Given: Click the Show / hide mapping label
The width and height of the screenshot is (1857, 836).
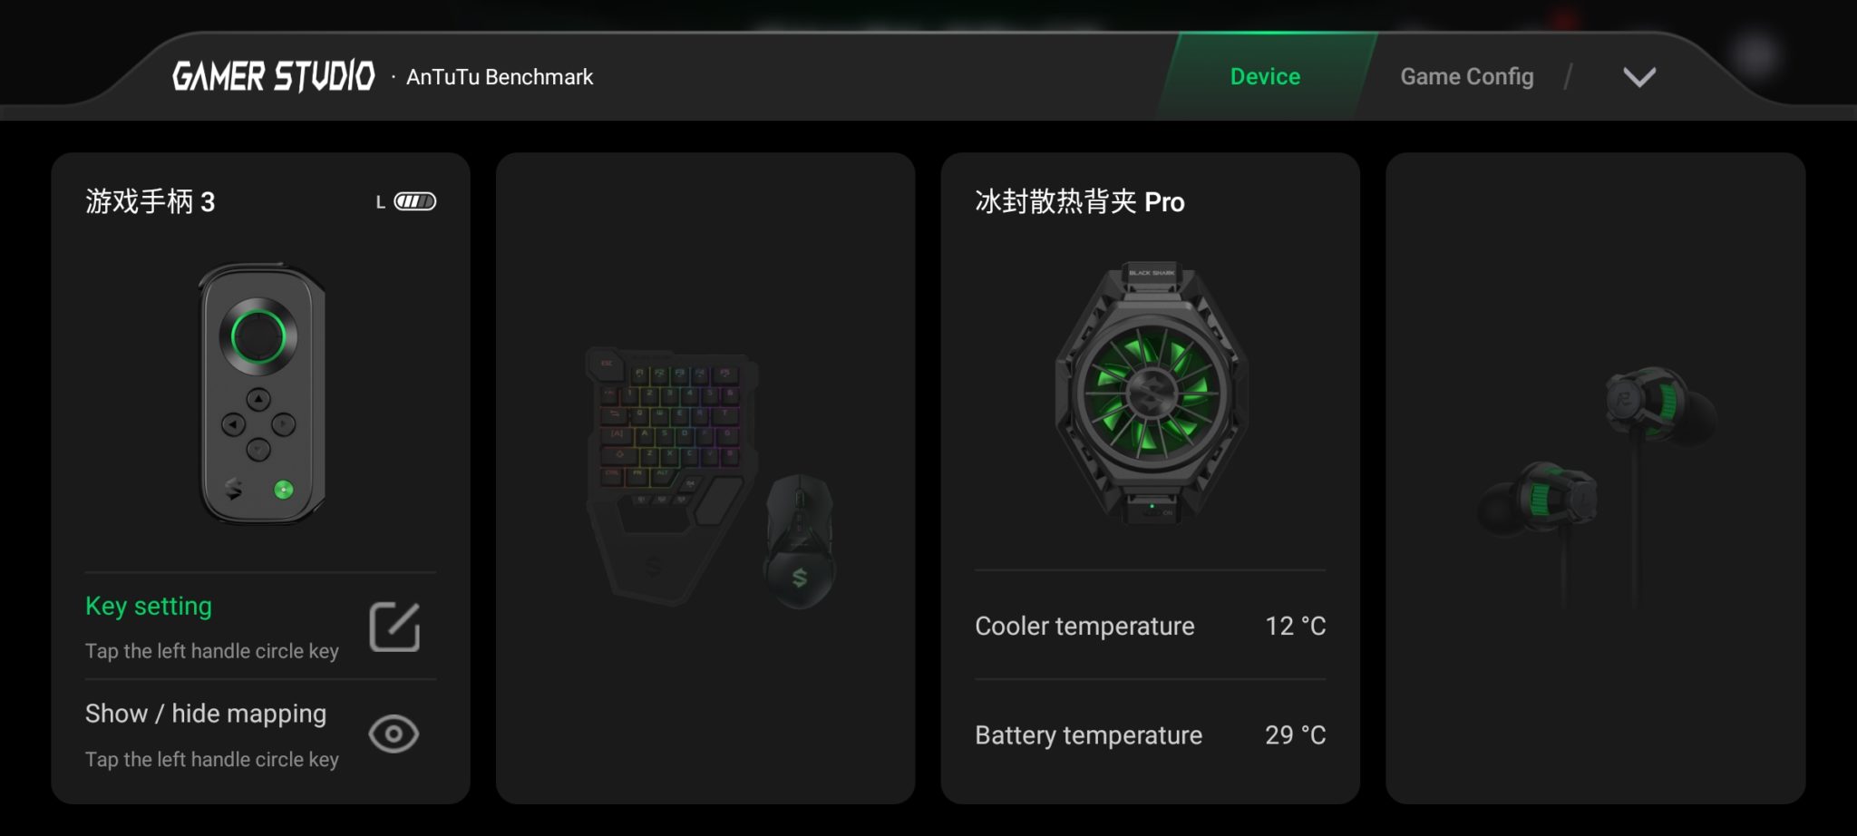Looking at the screenshot, I should pyautogui.click(x=206, y=714).
